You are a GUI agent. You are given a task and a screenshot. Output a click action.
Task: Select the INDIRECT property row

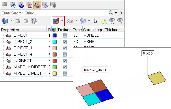[37, 61]
